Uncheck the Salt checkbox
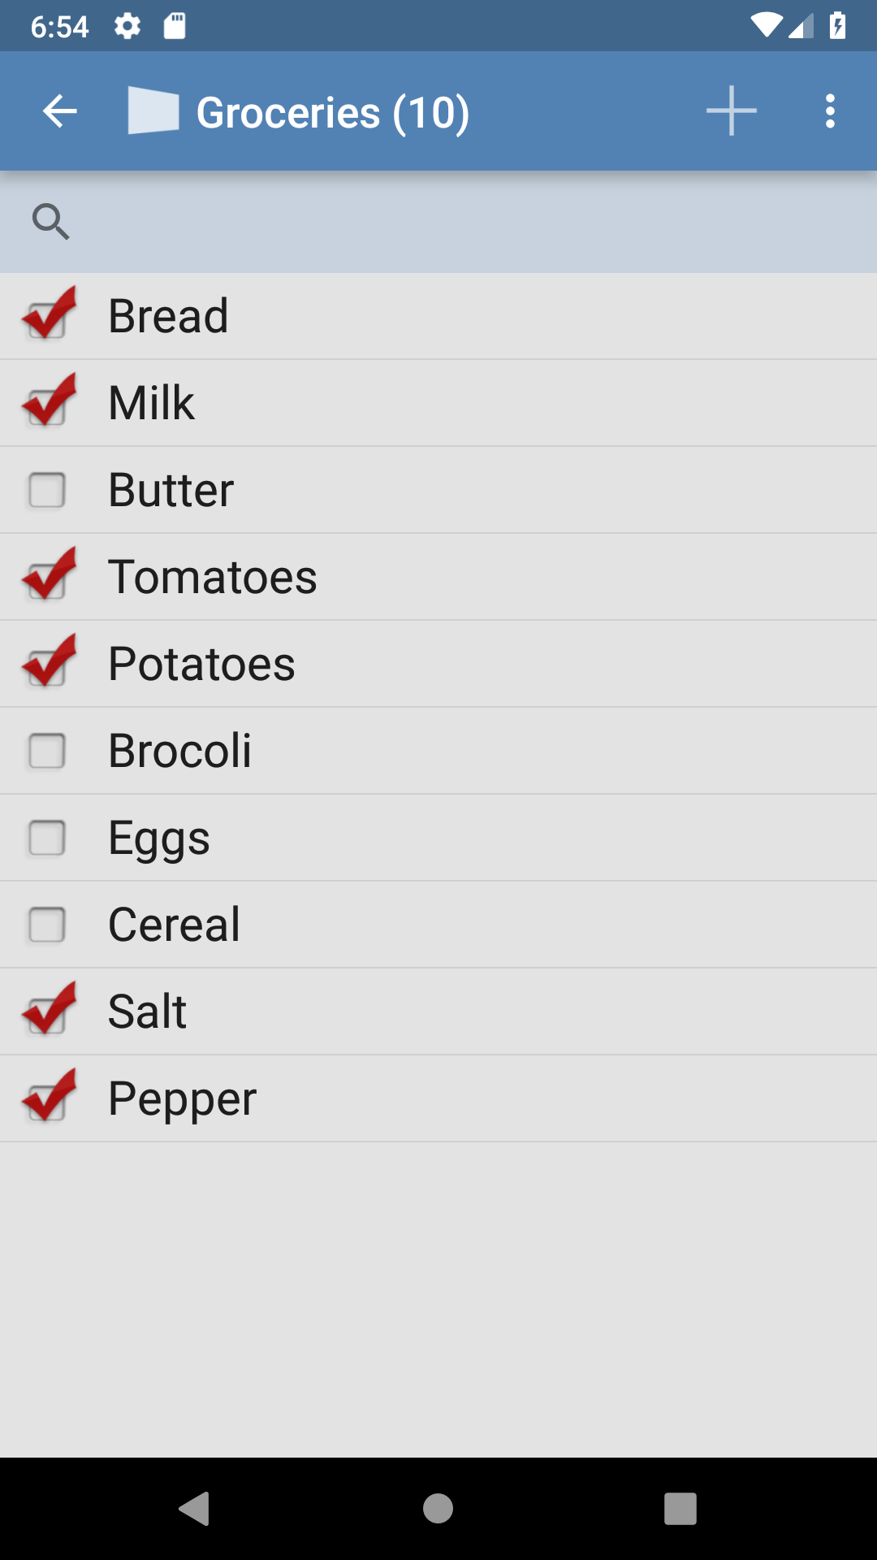 49,1009
